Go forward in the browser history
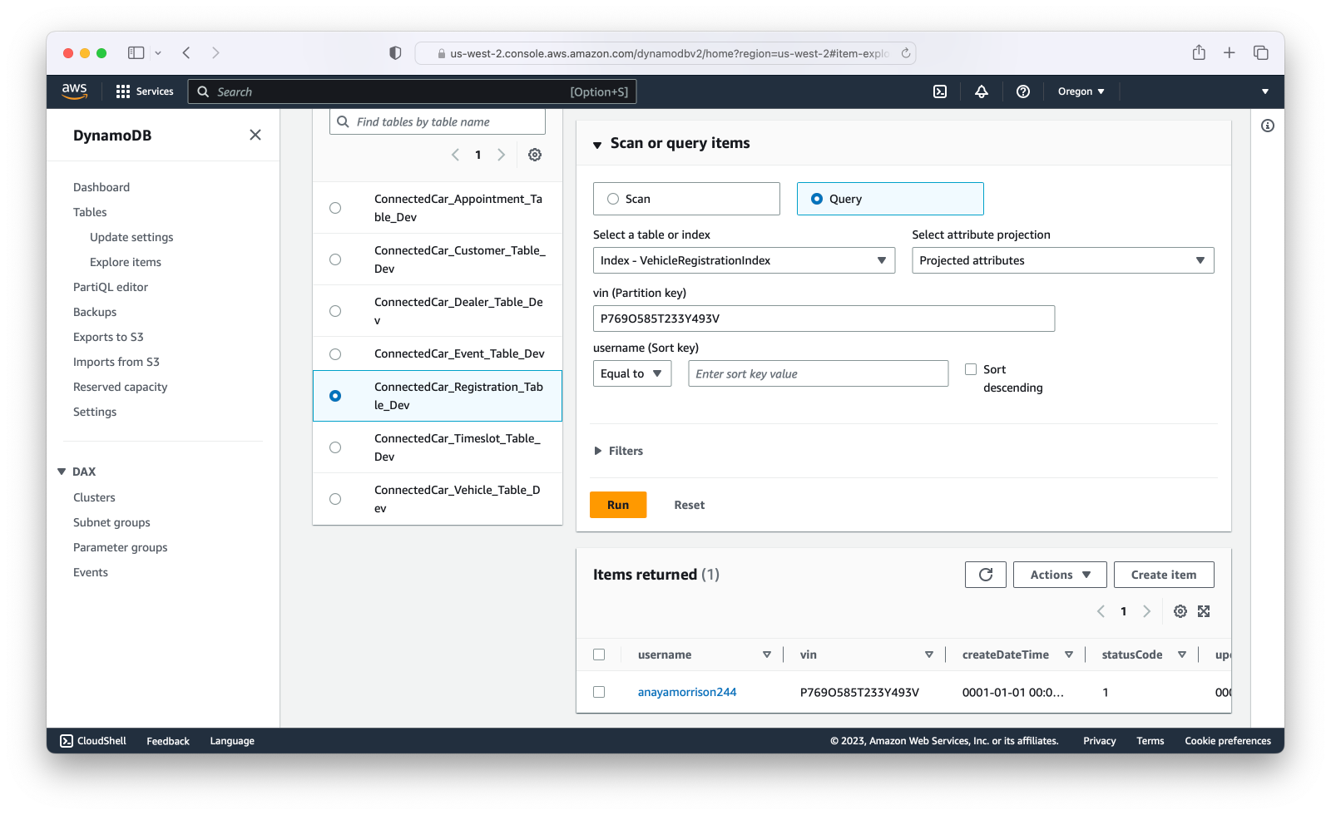Screen dimensions: 1331x815 pos(215,52)
